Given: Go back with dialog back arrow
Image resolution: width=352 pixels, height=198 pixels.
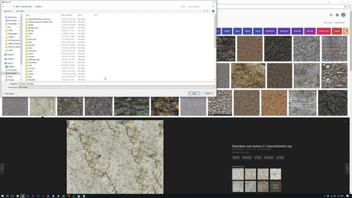Looking at the screenshot, I should (x=4, y=7).
